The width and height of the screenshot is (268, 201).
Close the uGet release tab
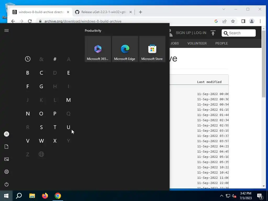coord(130,12)
